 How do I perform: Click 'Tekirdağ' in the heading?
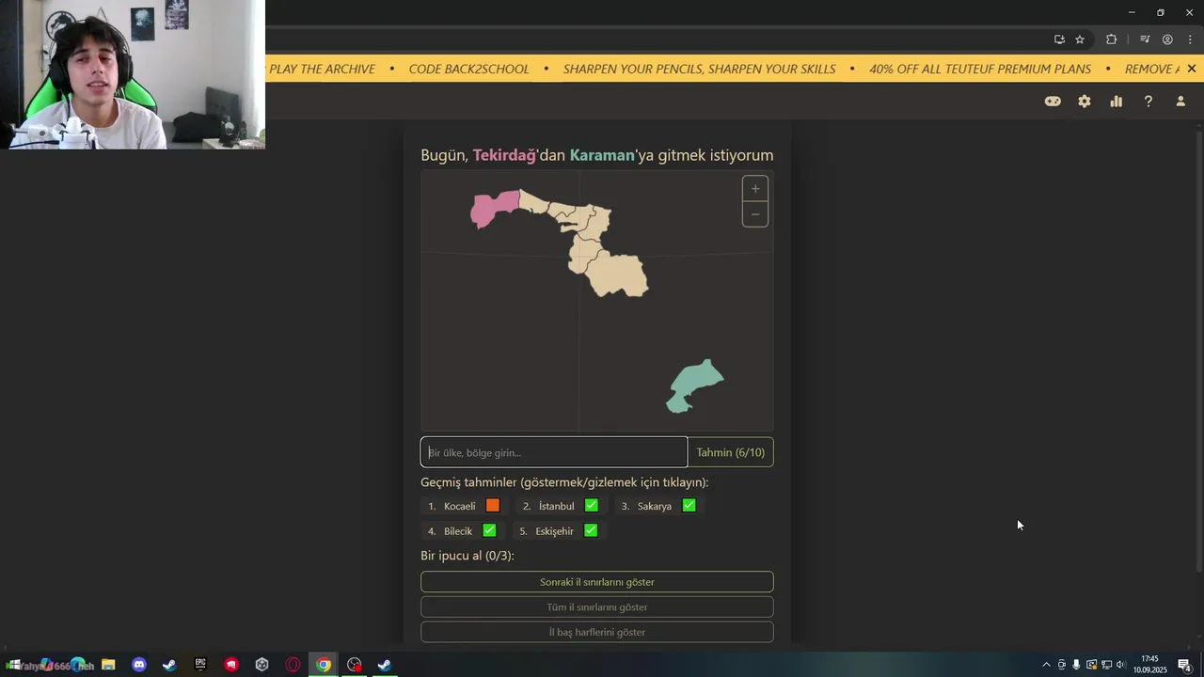pyautogui.click(x=504, y=155)
